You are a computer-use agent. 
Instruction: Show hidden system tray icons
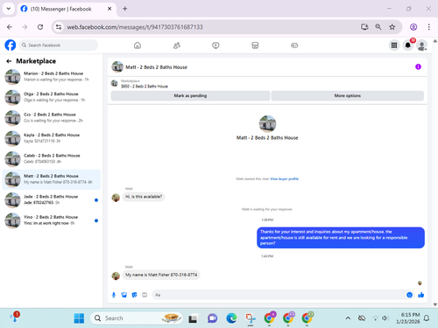click(348, 318)
